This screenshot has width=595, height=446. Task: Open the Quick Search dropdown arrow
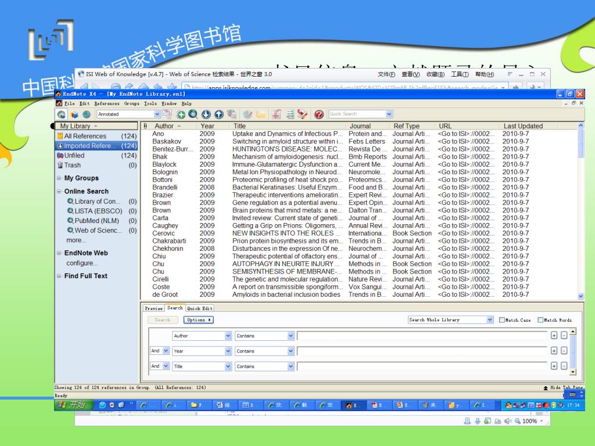click(389, 114)
